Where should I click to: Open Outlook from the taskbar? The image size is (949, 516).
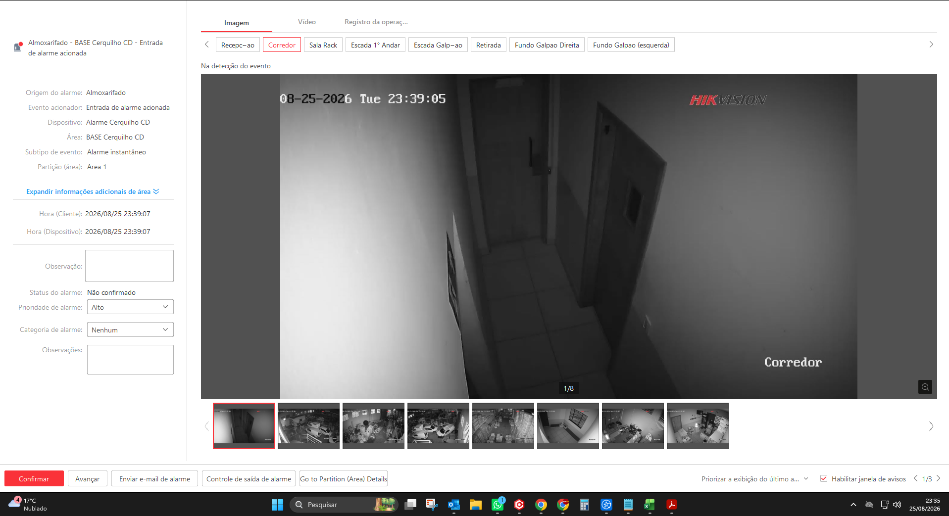point(454,505)
